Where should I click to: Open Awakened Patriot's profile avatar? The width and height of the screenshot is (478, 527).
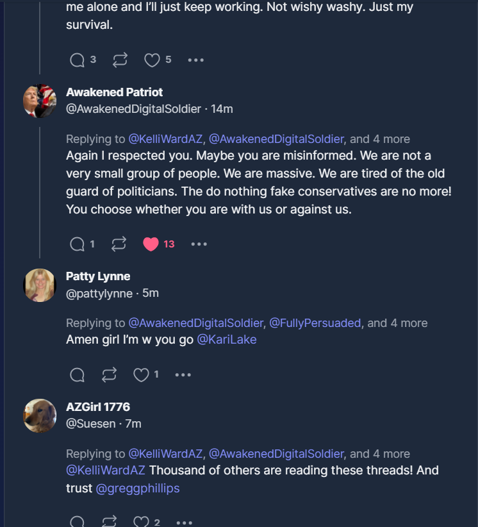pos(40,101)
